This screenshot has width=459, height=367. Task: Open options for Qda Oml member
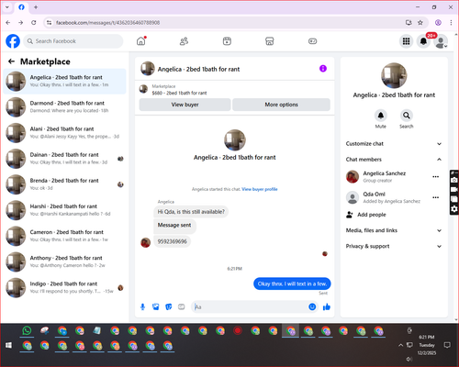click(x=436, y=197)
